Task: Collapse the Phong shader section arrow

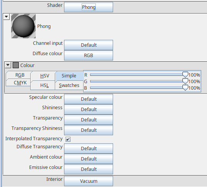Action: click(6, 17)
